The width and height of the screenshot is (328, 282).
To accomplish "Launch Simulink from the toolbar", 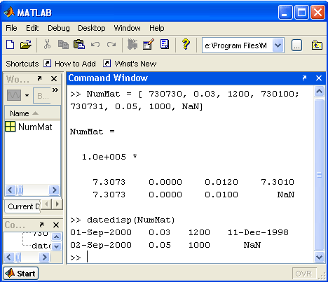I will click(x=132, y=44).
